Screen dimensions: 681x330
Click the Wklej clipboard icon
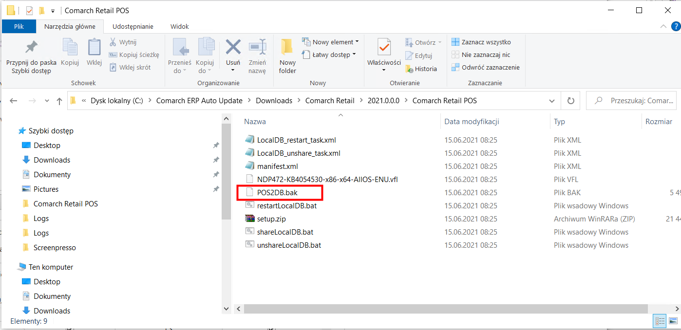[x=94, y=48]
